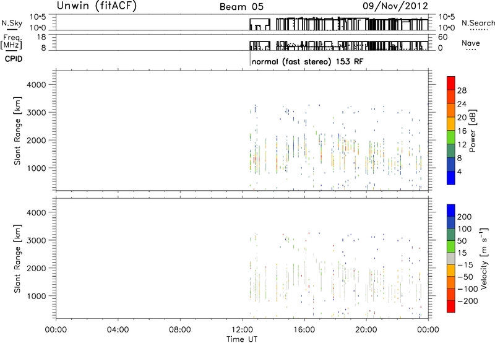Click the Power [dB] colorbar label

tap(472, 131)
